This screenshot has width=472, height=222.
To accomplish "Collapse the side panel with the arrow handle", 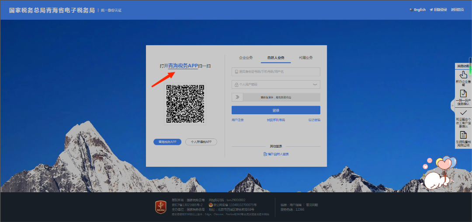I will (x=452, y=105).
